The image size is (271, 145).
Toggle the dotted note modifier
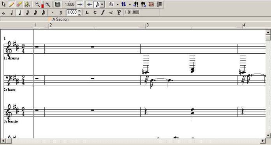click(53, 12)
